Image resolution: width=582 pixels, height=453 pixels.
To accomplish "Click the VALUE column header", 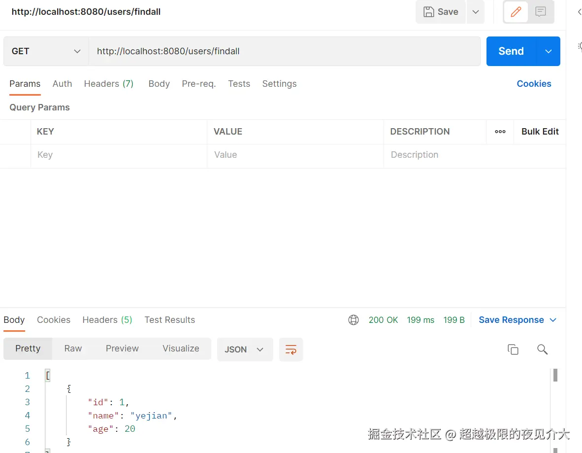I will coord(228,132).
